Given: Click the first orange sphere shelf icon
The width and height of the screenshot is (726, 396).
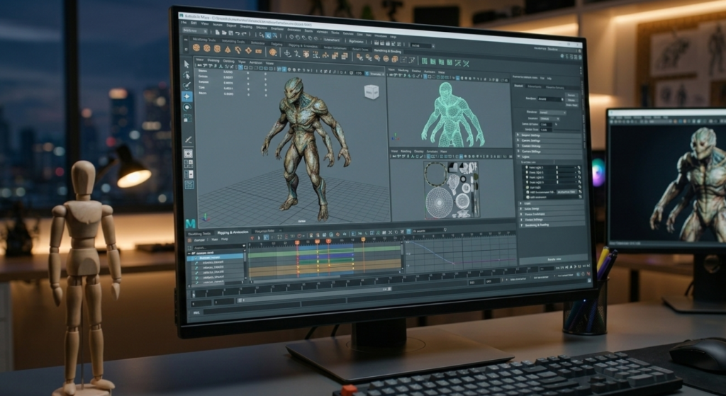Looking at the screenshot, I should point(197,48).
